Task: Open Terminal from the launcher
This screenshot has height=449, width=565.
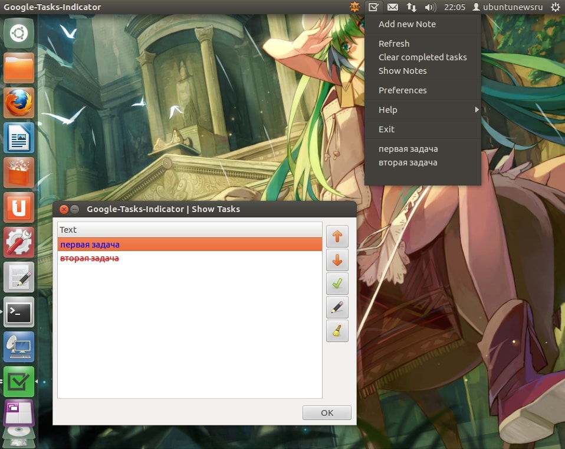Action: (x=19, y=312)
